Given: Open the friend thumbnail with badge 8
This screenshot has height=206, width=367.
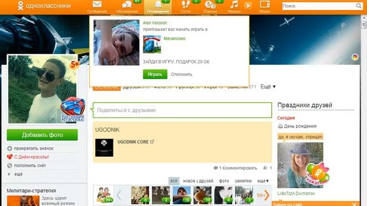Looking at the screenshot, I should click(140, 195).
